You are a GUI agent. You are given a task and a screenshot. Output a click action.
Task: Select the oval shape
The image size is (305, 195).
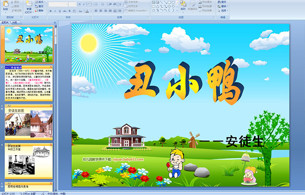click(x=173, y=2)
